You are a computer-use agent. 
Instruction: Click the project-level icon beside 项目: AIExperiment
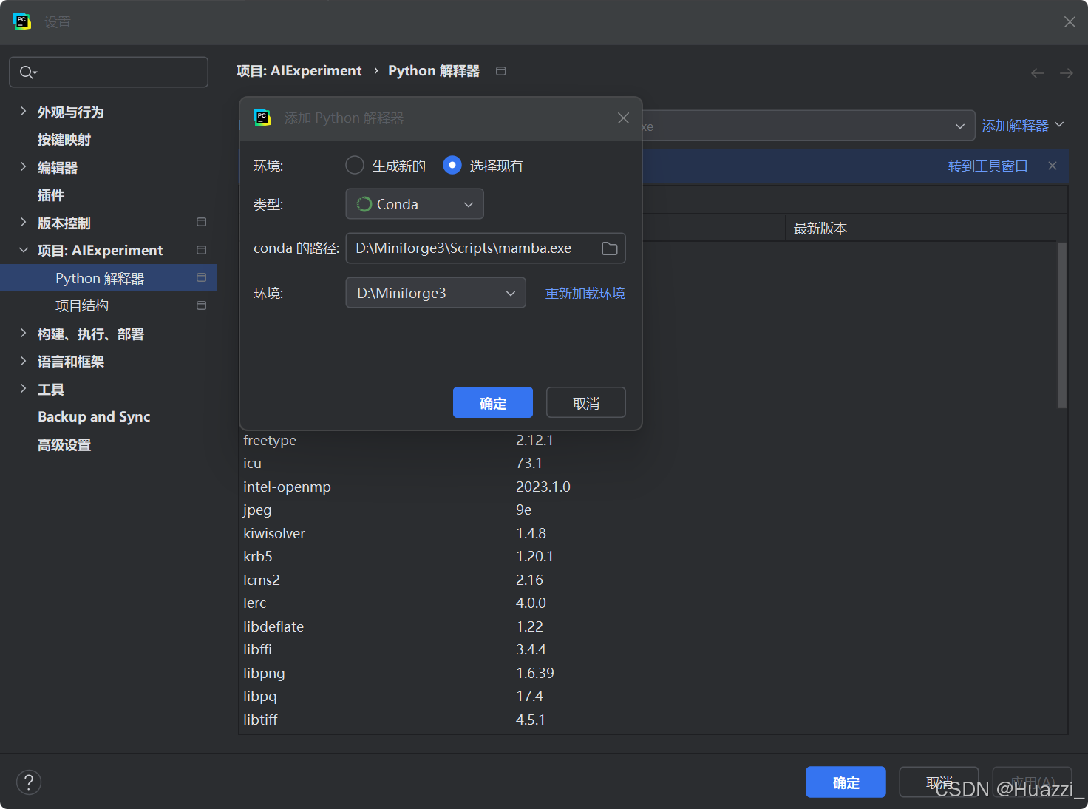click(x=201, y=250)
